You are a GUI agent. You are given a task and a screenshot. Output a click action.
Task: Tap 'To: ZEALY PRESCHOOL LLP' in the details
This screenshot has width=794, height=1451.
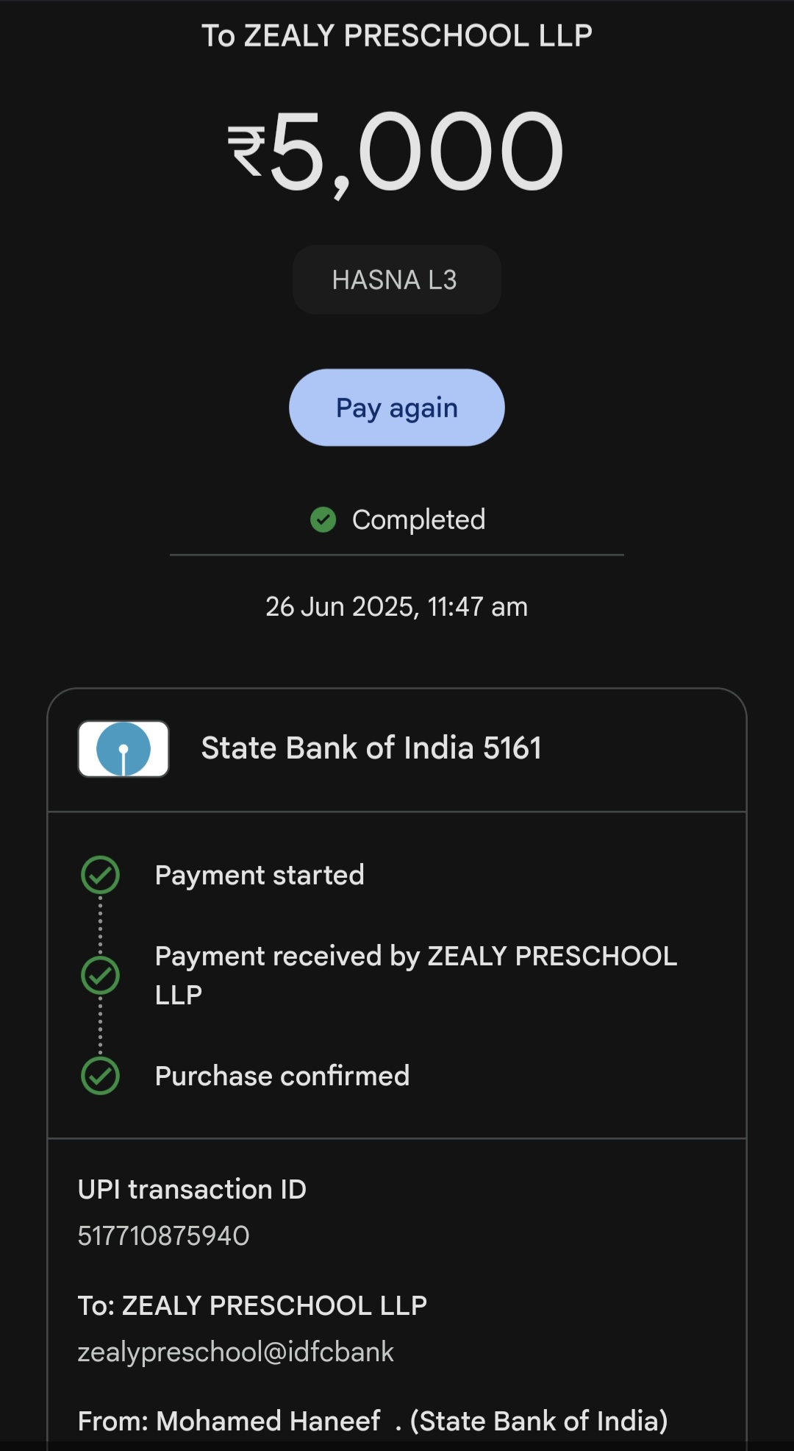[x=252, y=1305]
